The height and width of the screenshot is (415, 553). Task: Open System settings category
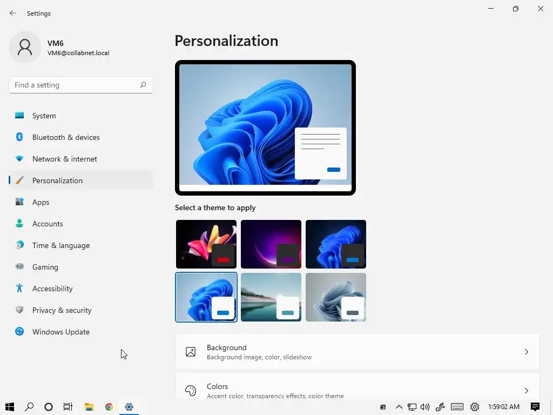pos(81,116)
